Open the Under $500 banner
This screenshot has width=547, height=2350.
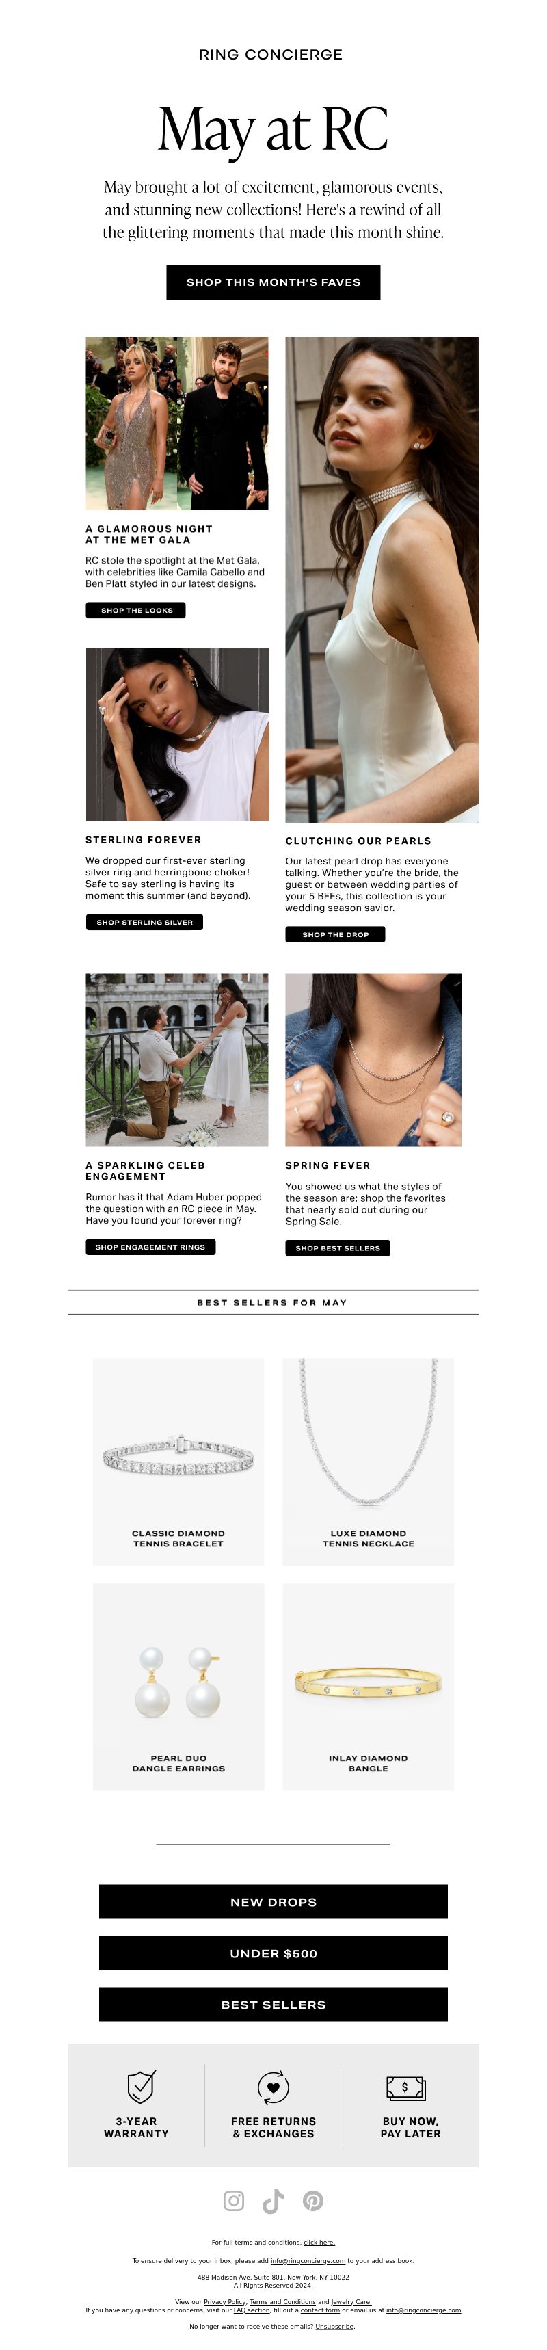click(273, 1953)
